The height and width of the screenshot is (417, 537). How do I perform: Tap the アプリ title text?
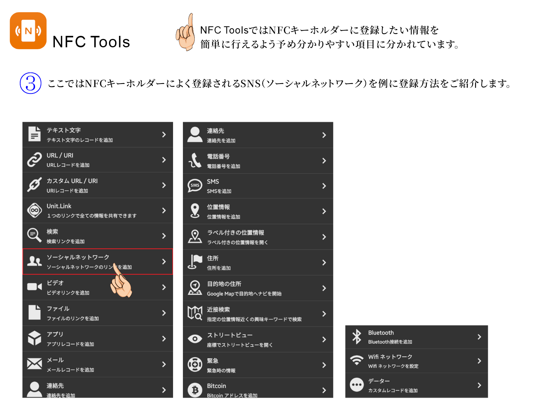coord(55,334)
